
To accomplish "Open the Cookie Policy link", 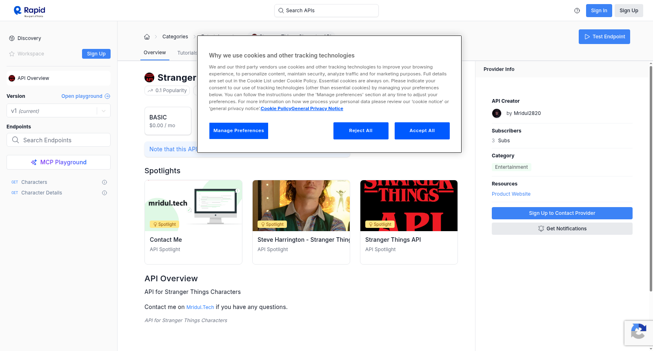I will (x=276, y=108).
